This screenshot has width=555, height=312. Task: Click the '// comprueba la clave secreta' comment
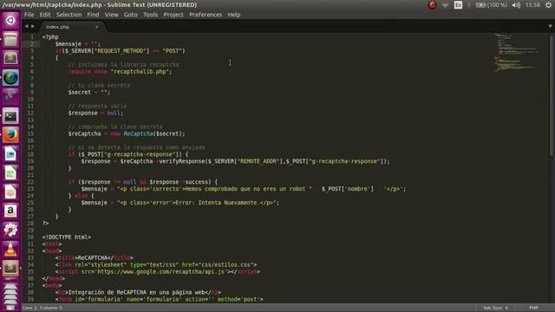115,127
